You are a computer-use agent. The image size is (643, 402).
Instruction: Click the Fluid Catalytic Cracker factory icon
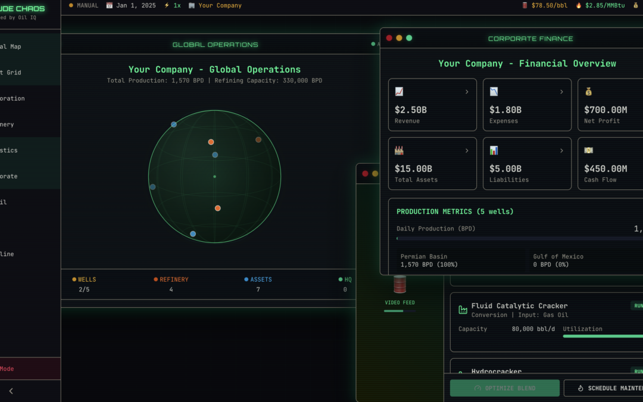pos(463,310)
